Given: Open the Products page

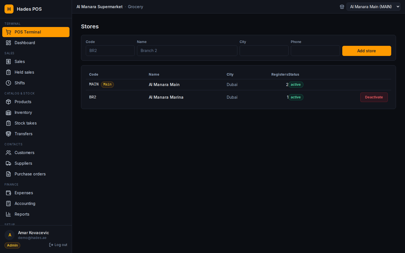Looking at the screenshot, I should click(x=36, y=102).
